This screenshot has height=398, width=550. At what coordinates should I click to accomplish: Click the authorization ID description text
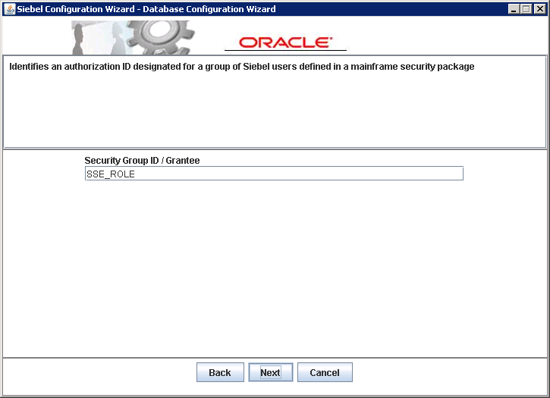241,67
